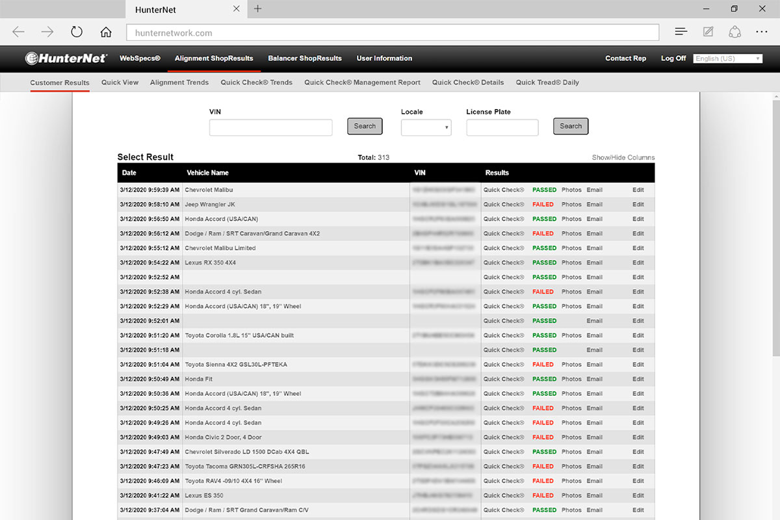Open Quick Check Management Report tab

coord(362,83)
